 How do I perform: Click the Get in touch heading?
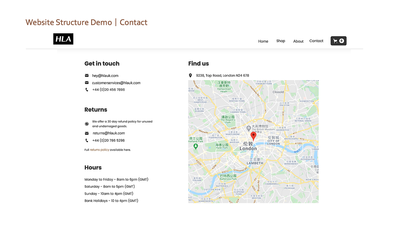pyautogui.click(x=102, y=64)
